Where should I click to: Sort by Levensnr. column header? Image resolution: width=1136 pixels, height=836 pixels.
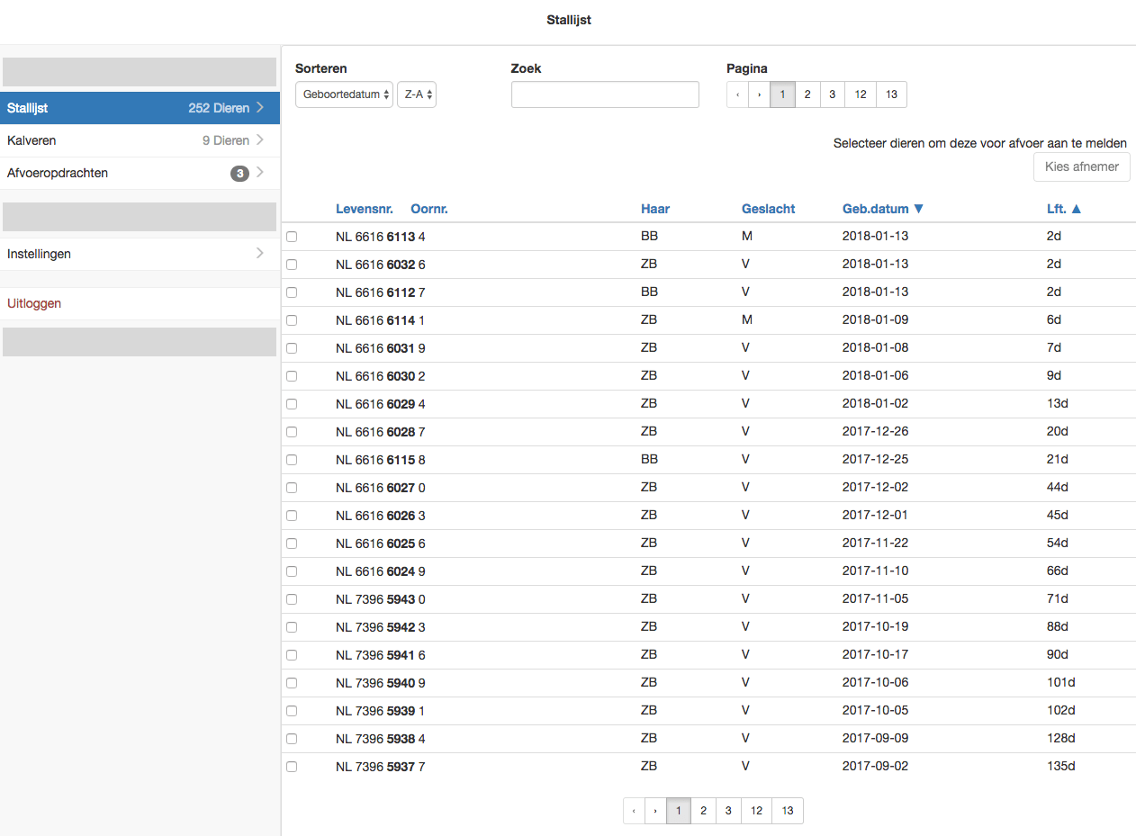pos(366,209)
